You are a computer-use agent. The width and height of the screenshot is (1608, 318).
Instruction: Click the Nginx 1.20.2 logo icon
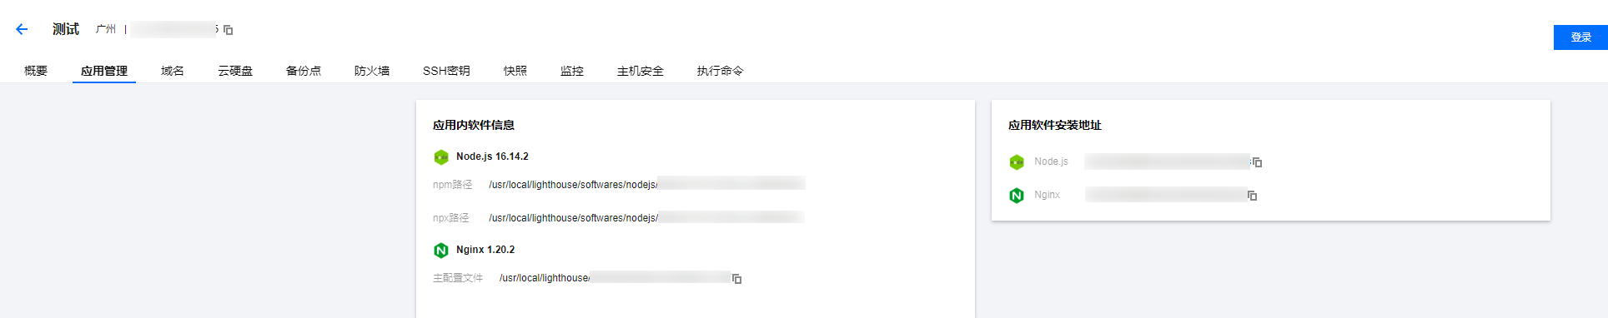click(441, 250)
